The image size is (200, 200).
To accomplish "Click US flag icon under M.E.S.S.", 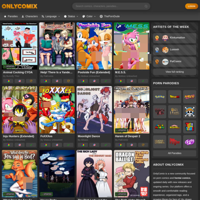I will [132, 81].
